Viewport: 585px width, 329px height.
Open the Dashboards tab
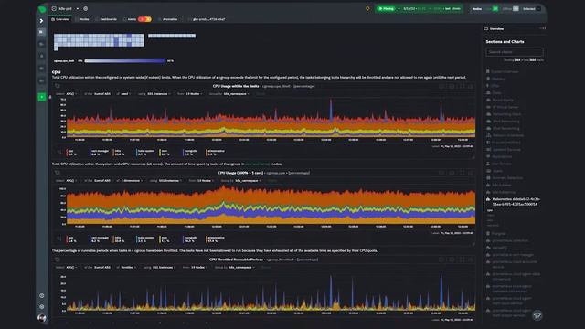106,19
